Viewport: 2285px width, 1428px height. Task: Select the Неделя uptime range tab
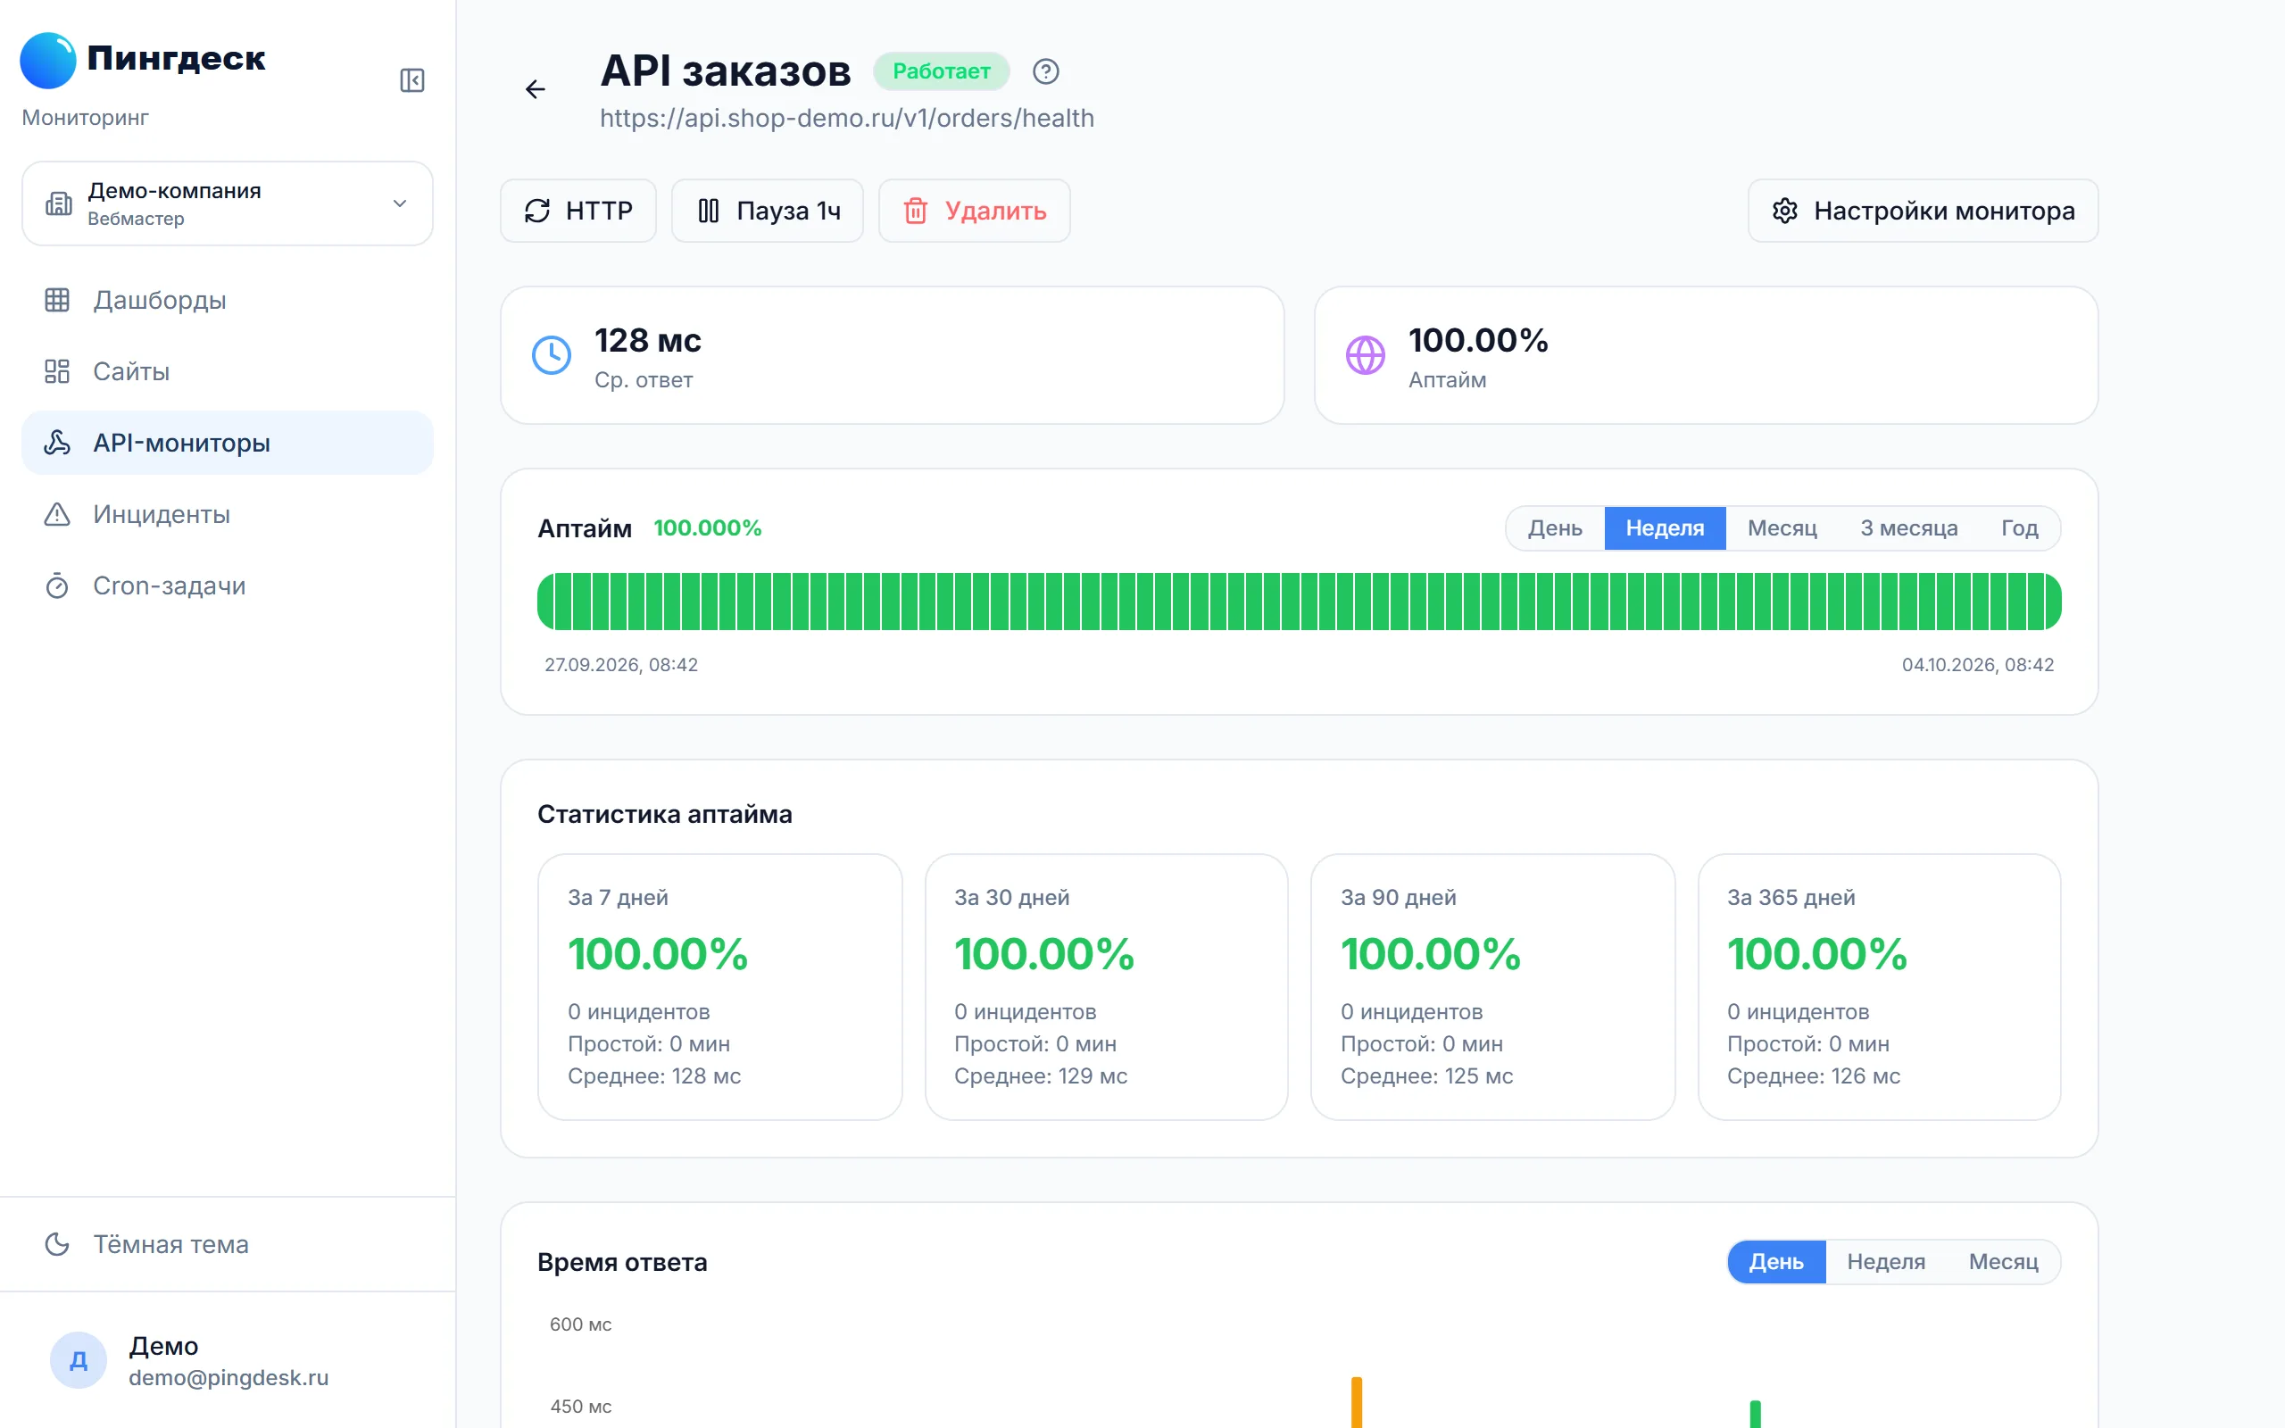(x=1665, y=528)
